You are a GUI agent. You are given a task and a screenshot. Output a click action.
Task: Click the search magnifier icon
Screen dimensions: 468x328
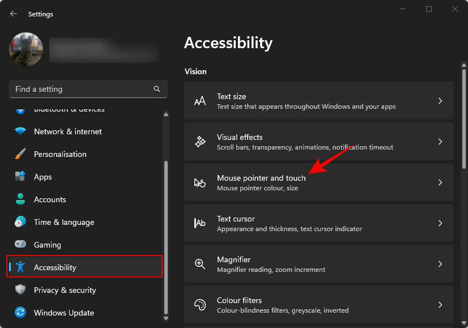[x=157, y=89]
